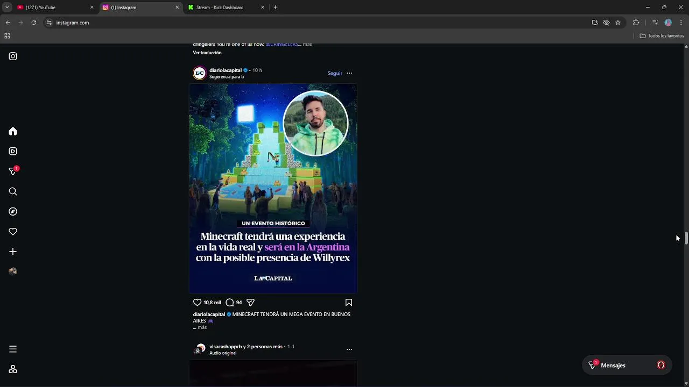689x387 pixels.
Task: Open the Instagram logo in the sidebar
Action: (x=13, y=56)
